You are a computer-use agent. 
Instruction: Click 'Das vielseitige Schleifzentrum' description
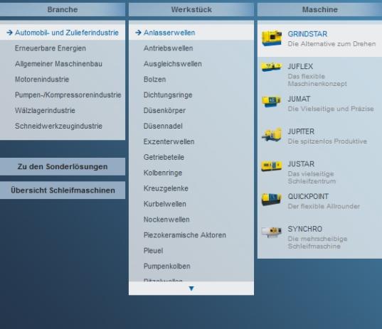(x=312, y=178)
